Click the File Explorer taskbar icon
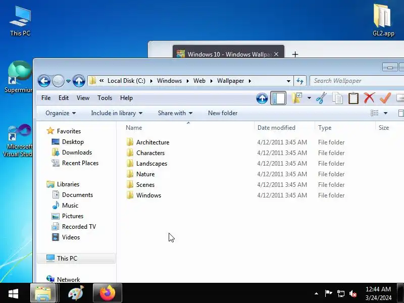 tap(43, 293)
